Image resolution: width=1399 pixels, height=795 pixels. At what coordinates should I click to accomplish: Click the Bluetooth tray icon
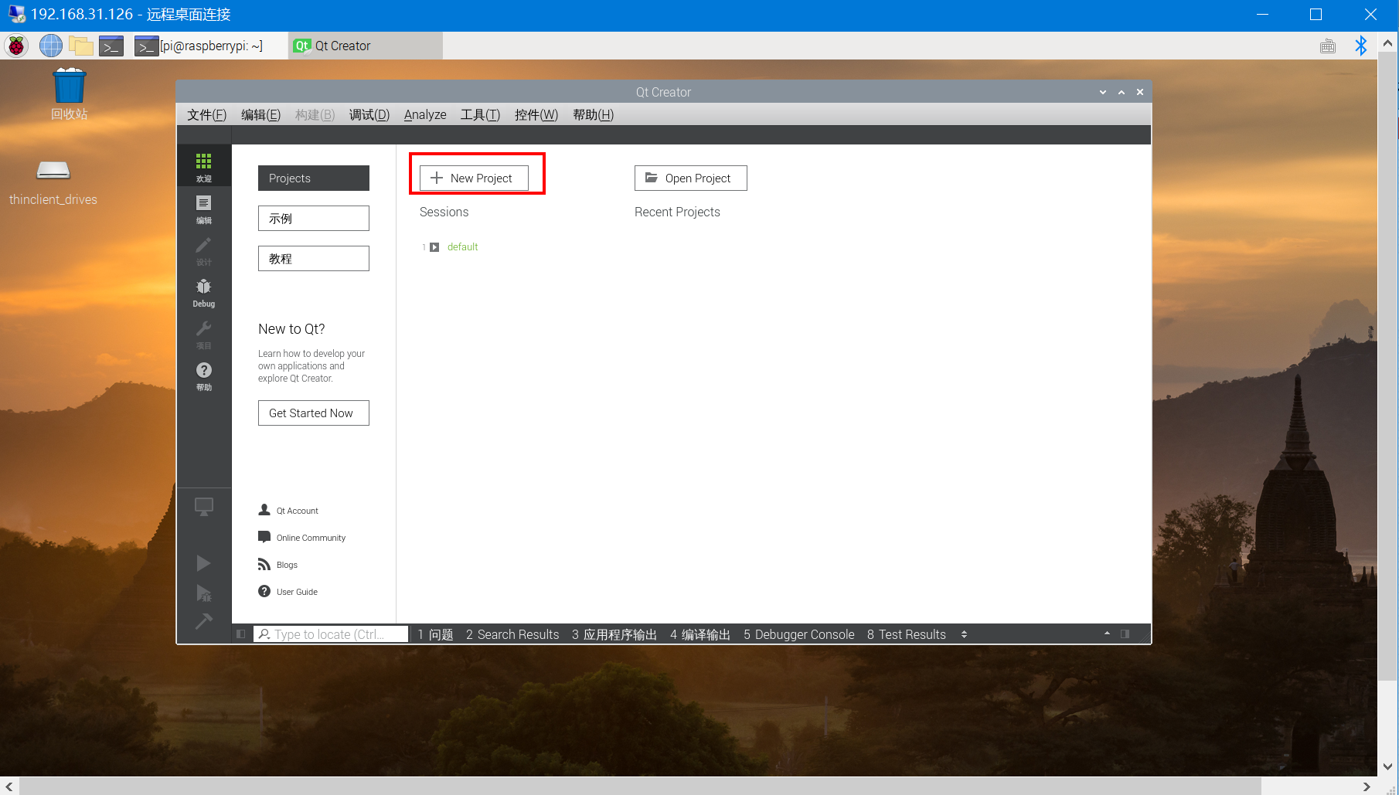pyautogui.click(x=1361, y=46)
